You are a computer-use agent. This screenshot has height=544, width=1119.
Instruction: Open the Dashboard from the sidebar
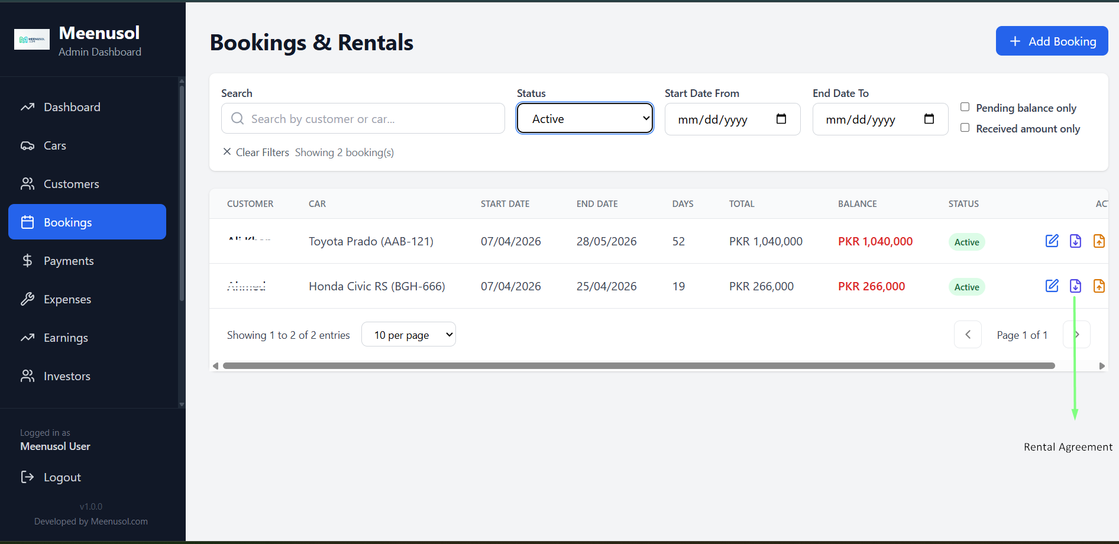[x=72, y=107]
